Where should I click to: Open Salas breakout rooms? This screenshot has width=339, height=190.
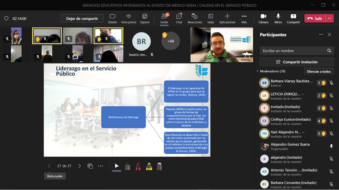[x=210, y=18]
